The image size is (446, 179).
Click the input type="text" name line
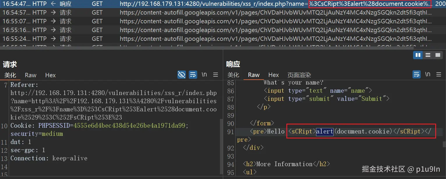(318, 91)
